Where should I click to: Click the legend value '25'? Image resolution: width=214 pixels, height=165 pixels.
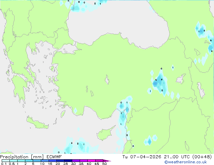coord(65,164)
